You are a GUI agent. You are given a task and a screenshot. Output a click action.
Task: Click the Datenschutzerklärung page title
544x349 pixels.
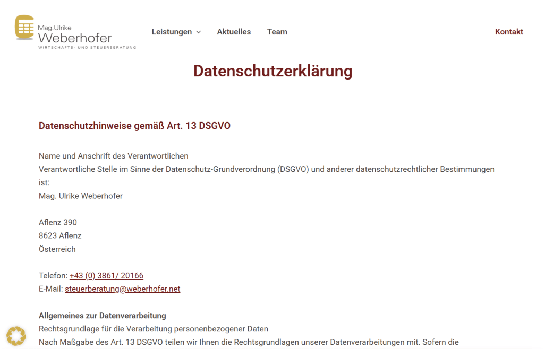click(x=273, y=71)
